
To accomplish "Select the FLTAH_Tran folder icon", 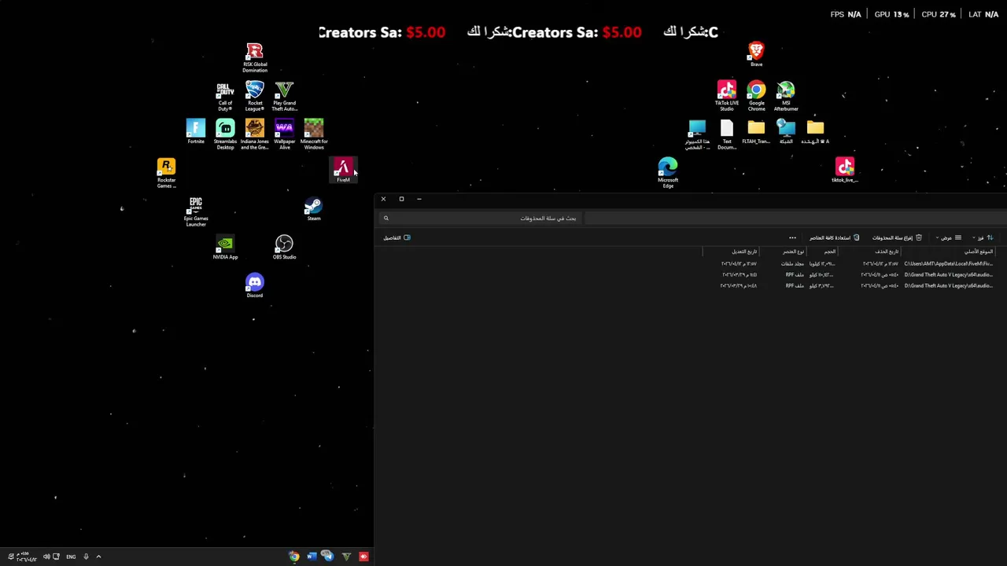I will tap(756, 132).
